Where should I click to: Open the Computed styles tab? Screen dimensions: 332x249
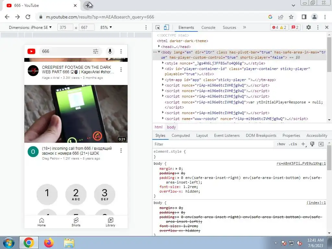point(181,136)
